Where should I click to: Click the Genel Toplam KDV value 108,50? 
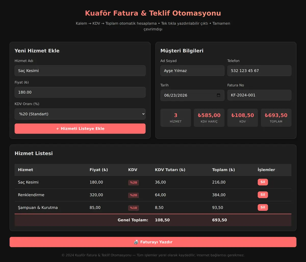coord(162,220)
